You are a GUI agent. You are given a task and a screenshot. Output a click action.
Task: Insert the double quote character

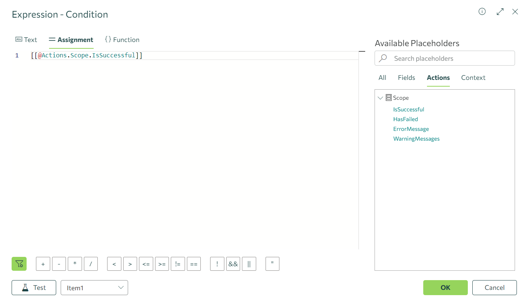coord(272,264)
